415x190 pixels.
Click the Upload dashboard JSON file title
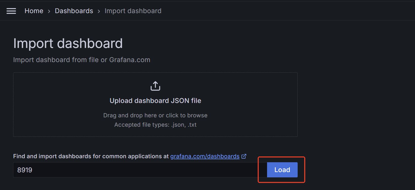pos(155,101)
